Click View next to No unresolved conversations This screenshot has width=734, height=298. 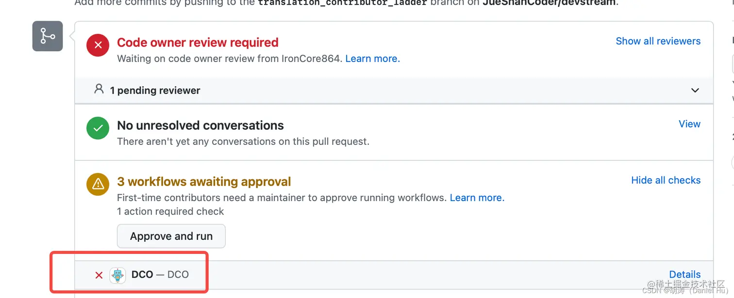pyautogui.click(x=689, y=124)
